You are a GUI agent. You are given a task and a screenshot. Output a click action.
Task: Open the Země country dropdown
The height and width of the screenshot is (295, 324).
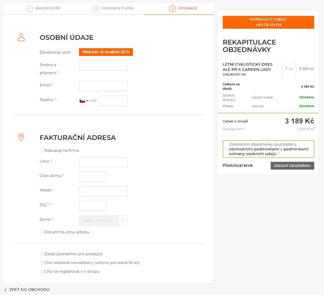pos(103,221)
